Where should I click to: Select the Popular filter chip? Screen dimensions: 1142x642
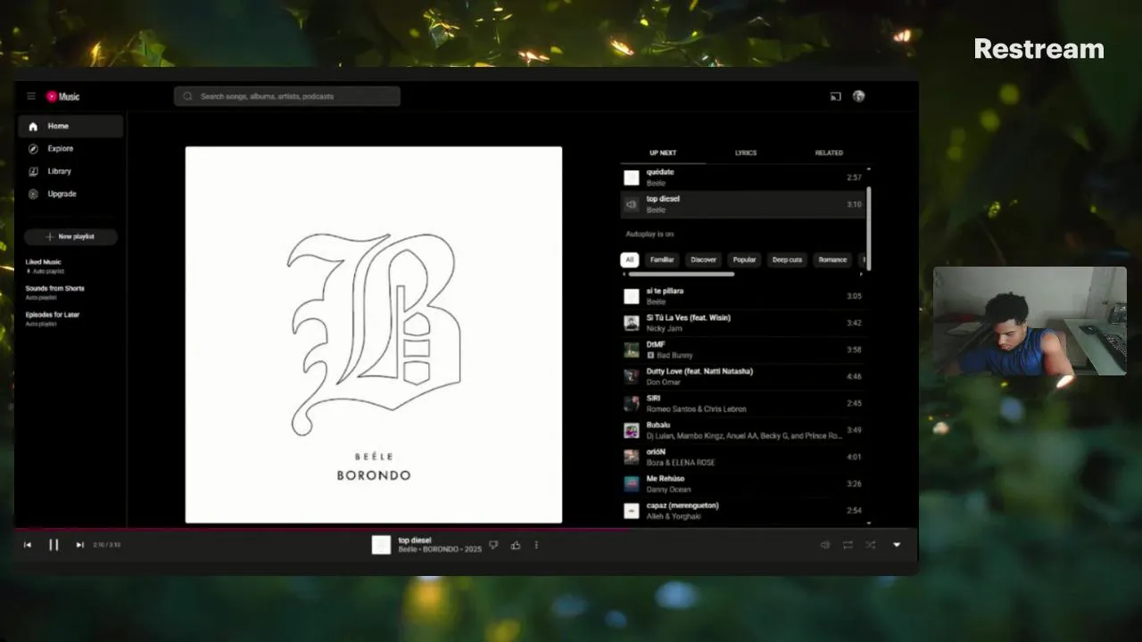[x=744, y=259]
